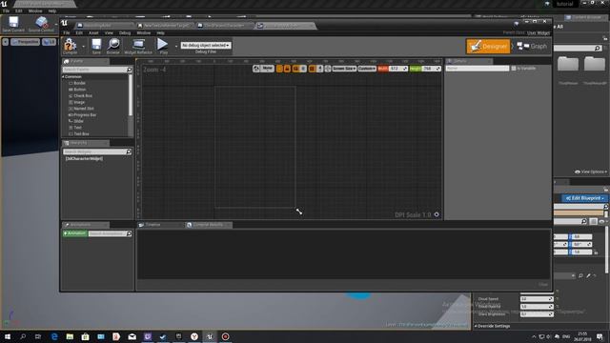Toggle the third orange designer toolbar icon

(295, 69)
